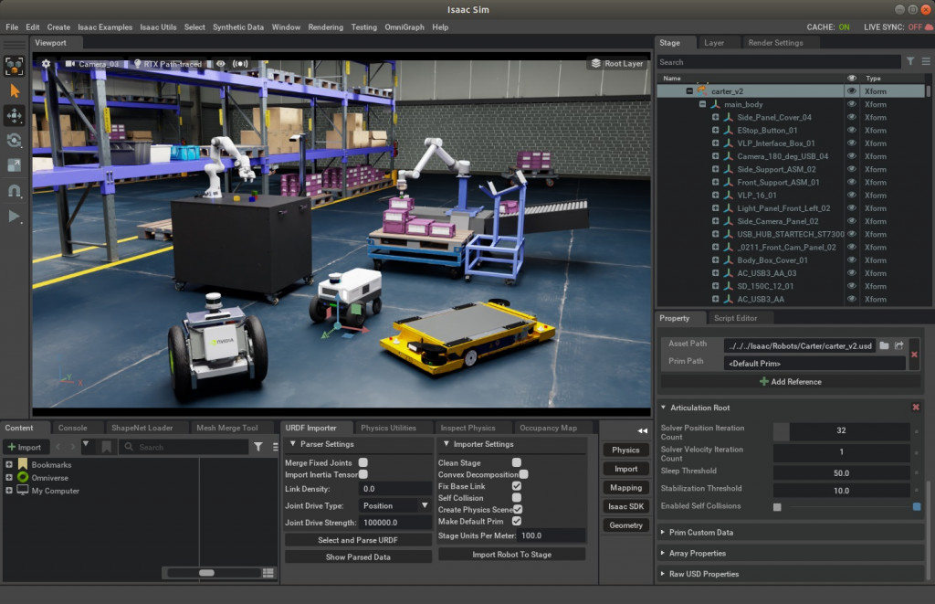
Task: Switch to the Physics Utilities tab
Action: pyautogui.click(x=388, y=428)
